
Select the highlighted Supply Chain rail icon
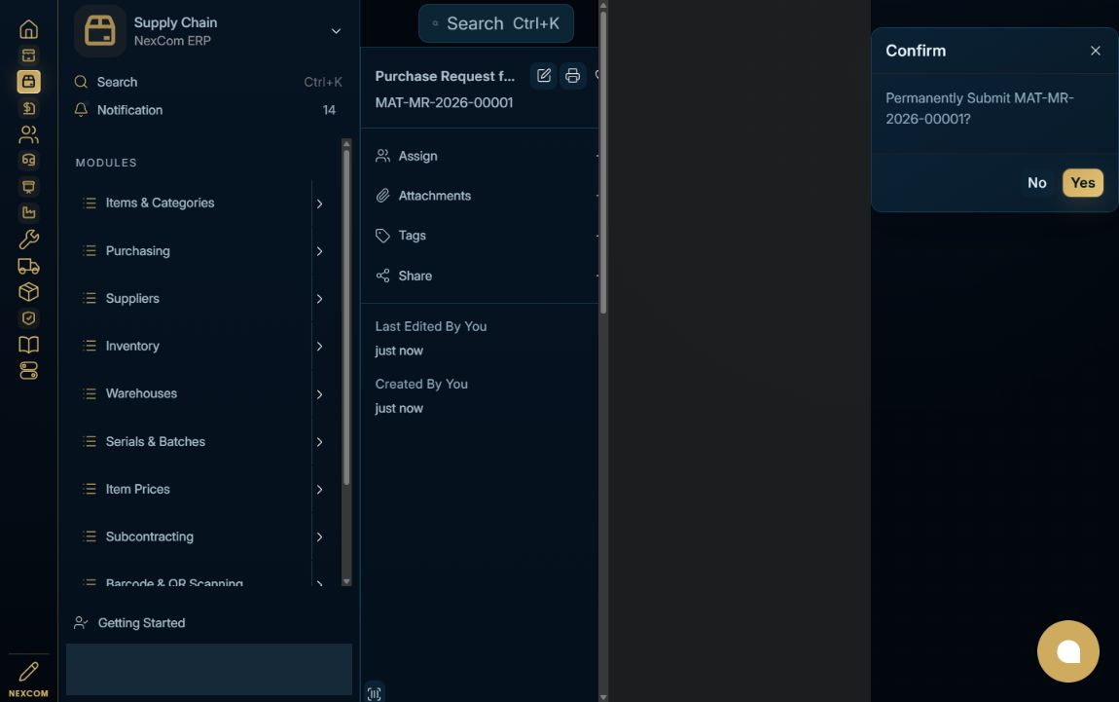click(28, 82)
